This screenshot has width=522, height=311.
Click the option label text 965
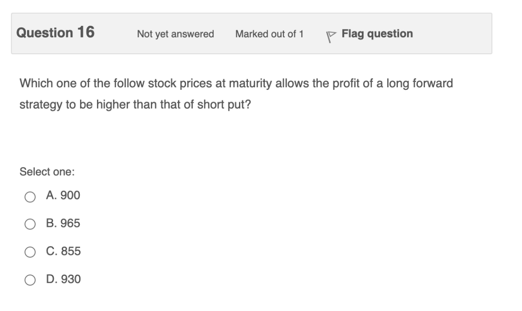point(71,223)
